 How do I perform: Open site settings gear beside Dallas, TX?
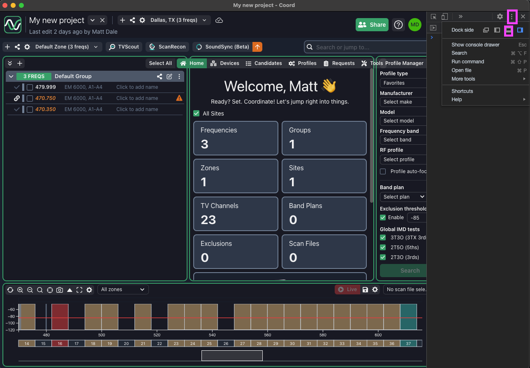pos(142,20)
